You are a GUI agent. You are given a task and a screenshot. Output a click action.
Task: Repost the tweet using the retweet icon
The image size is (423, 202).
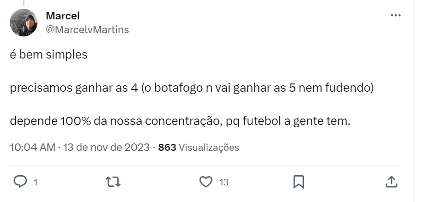[113, 182]
